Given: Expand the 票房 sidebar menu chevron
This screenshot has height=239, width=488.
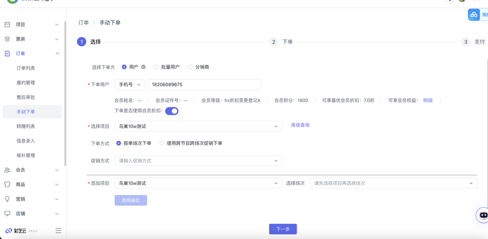Looking at the screenshot, I should tap(57, 39).
